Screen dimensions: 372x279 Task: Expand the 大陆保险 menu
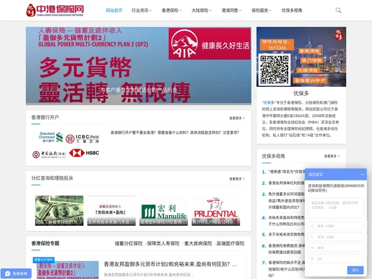click(202, 10)
